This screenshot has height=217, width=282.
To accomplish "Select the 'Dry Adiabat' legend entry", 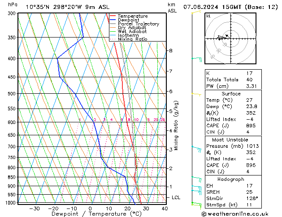I will tap(132, 28).
